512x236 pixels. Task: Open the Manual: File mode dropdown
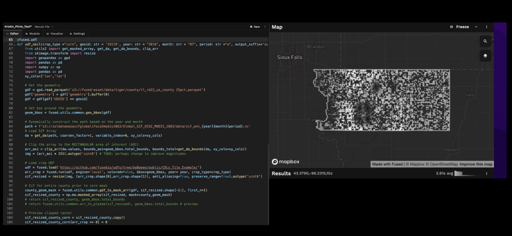(x=44, y=27)
